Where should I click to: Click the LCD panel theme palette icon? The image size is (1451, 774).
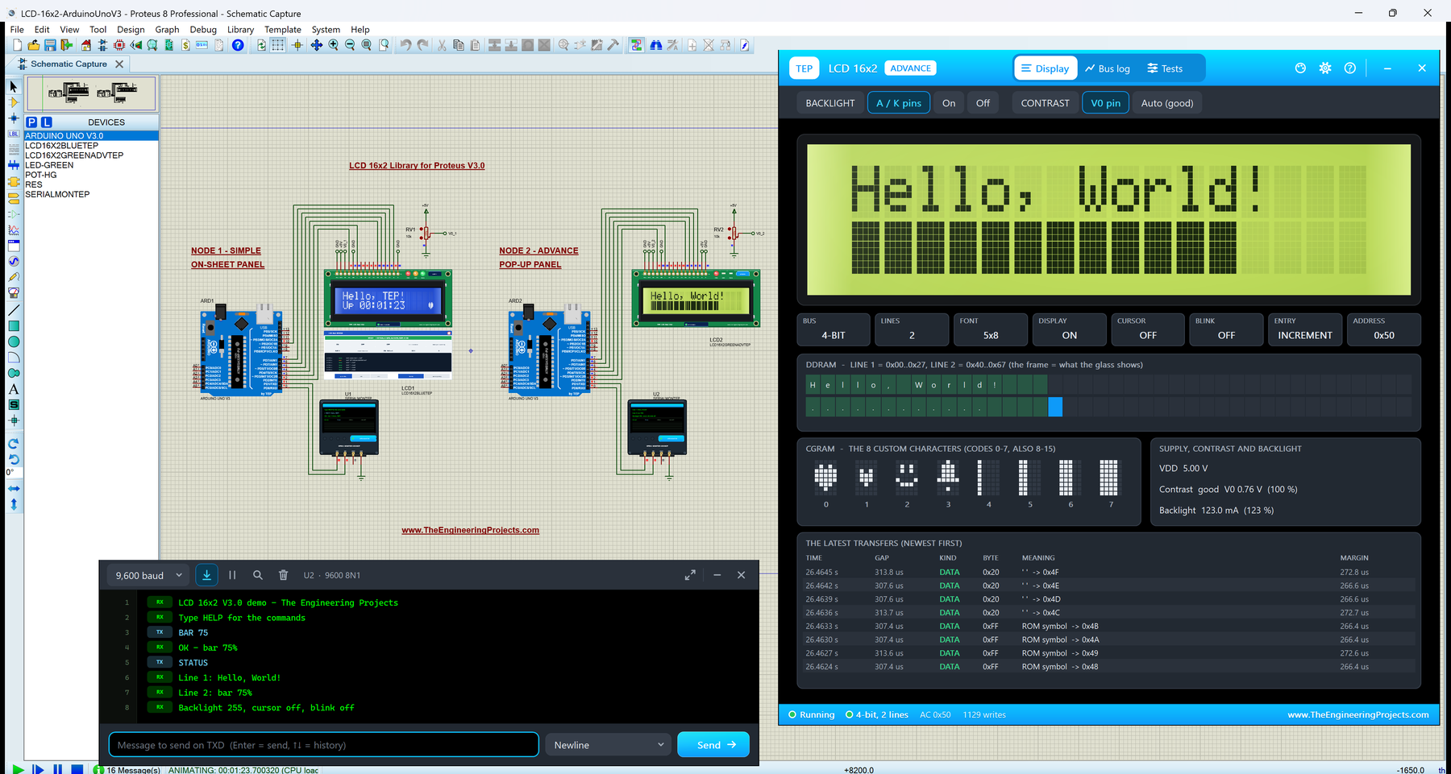1300,68
